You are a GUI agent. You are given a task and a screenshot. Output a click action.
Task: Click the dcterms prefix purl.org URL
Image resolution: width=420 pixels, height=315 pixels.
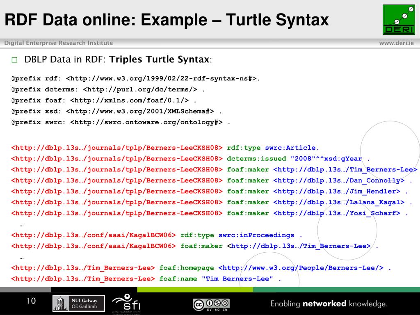[140, 89]
